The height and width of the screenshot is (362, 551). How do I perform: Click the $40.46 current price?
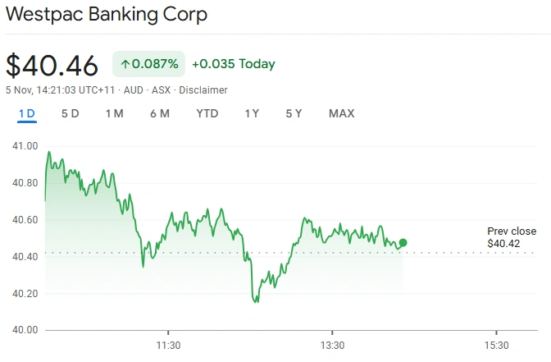pyautogui.click(x=52, y=65)
